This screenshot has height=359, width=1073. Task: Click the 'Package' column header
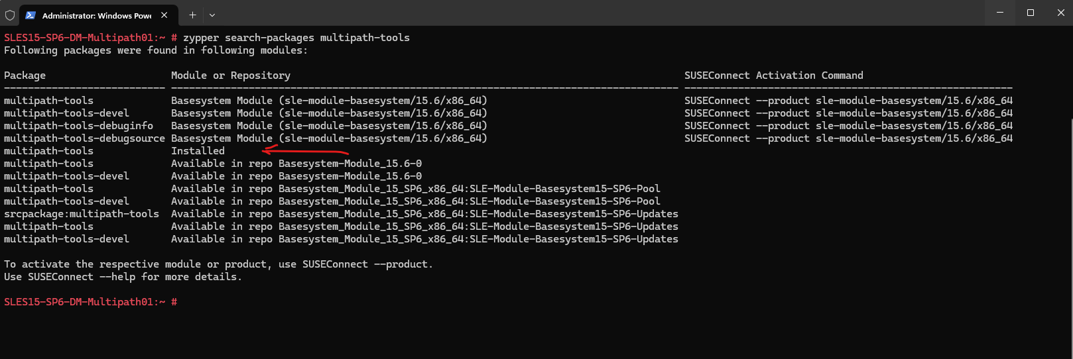coord(25,76)
